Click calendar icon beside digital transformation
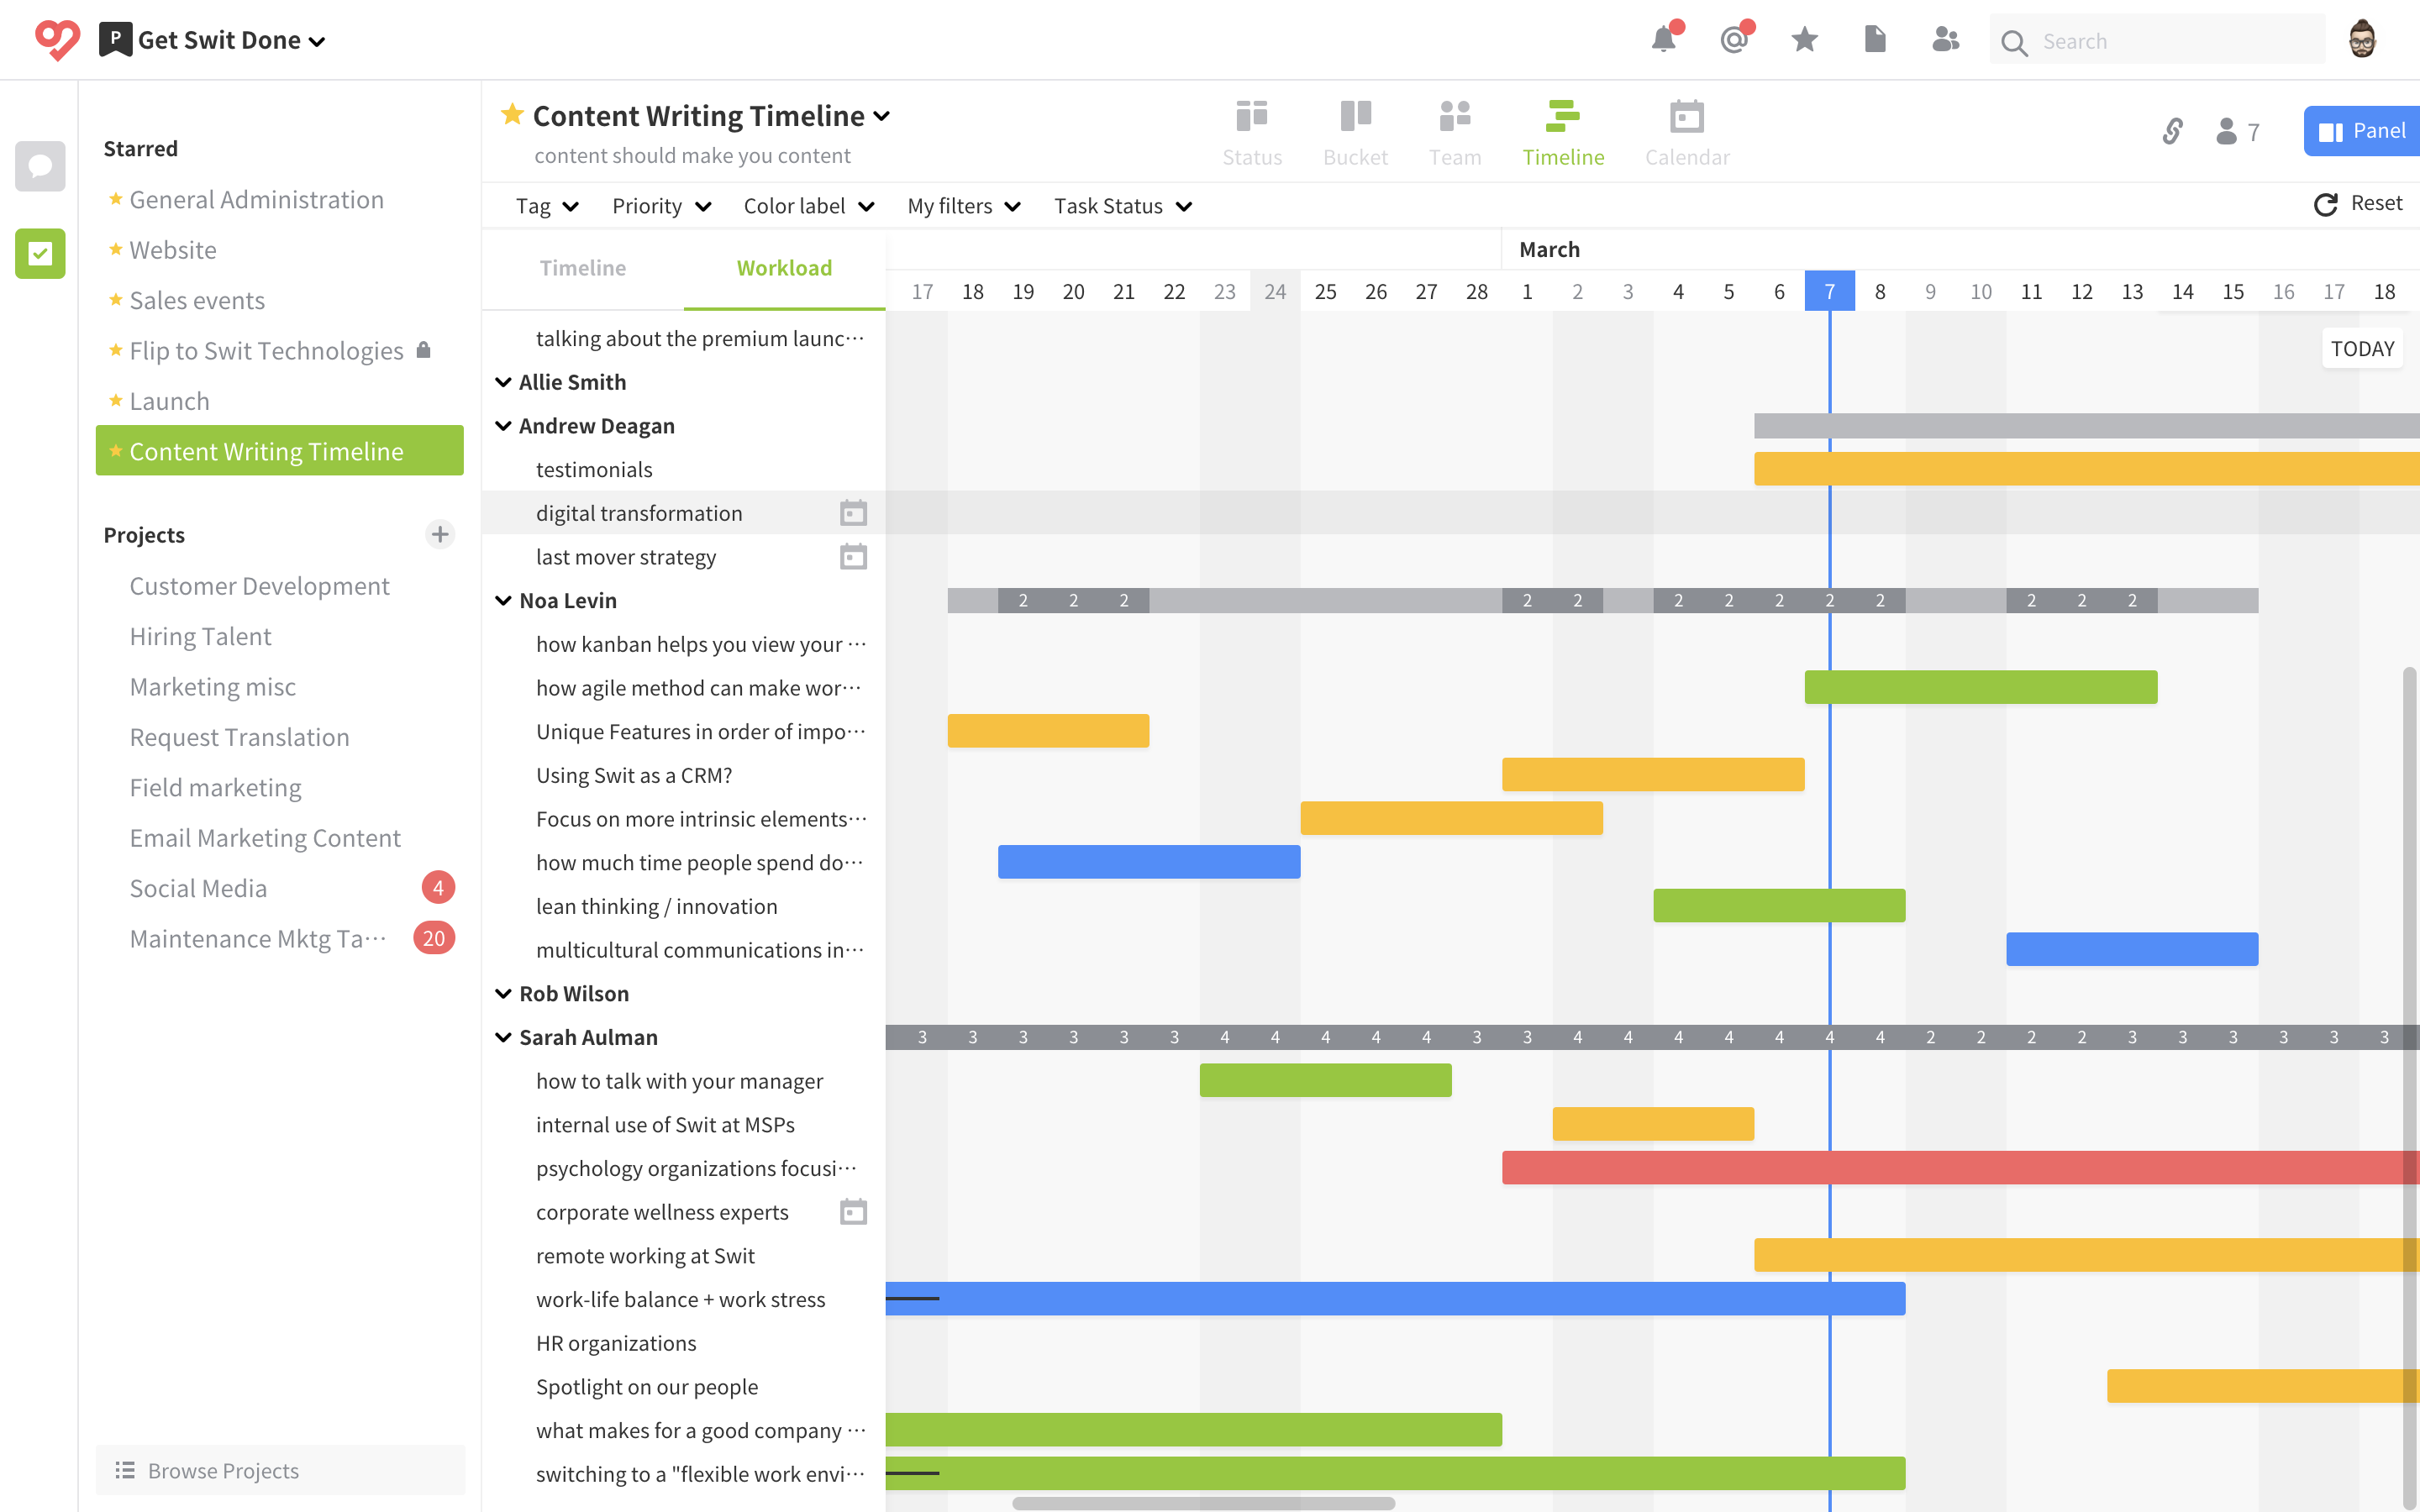 point(853,513)
